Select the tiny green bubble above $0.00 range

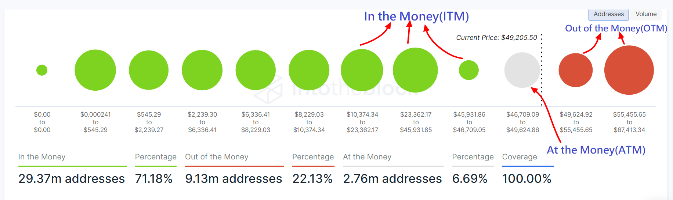click(42, 70)
